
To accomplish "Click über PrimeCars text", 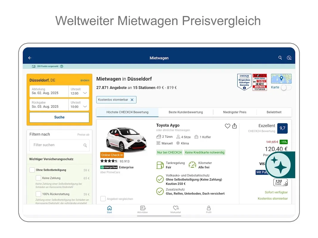I will pos(110,172).
